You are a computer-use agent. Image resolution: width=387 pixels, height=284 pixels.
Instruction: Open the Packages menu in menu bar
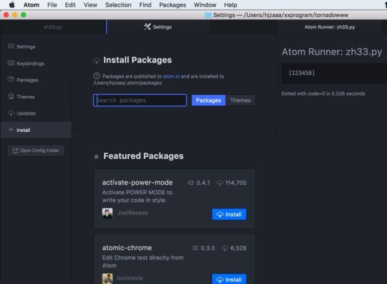(172, 5)
